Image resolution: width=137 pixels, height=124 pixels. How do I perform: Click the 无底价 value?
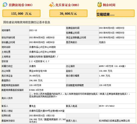pos(102,42)
